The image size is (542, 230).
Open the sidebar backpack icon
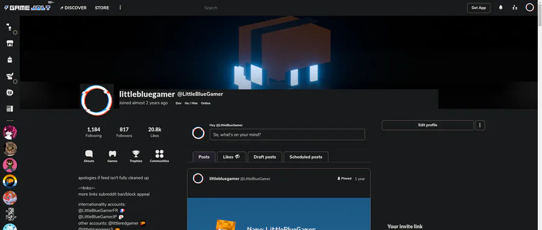coord(10,59)
